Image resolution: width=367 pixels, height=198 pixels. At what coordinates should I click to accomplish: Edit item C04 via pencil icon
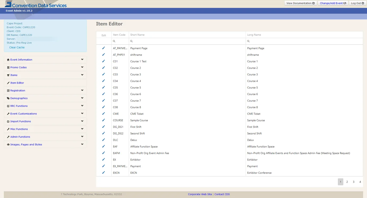[104, 81]
